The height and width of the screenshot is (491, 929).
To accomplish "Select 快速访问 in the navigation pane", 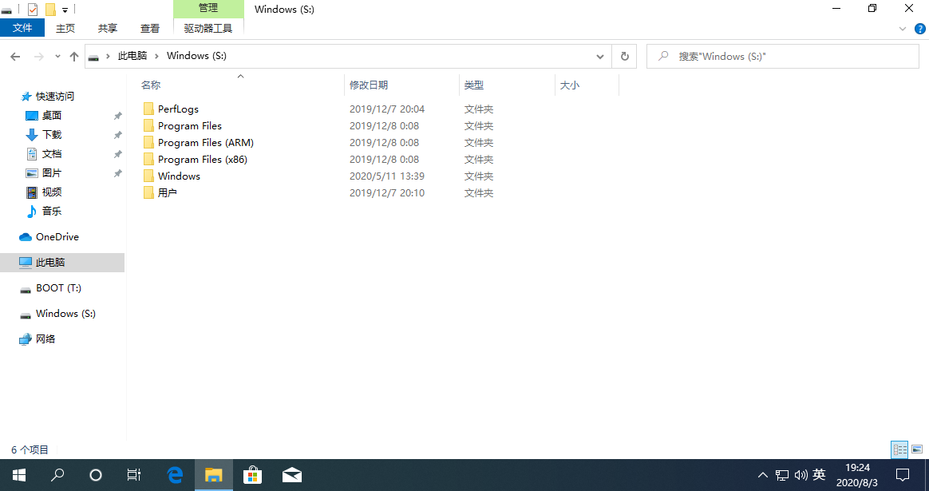I will (54, 96).
